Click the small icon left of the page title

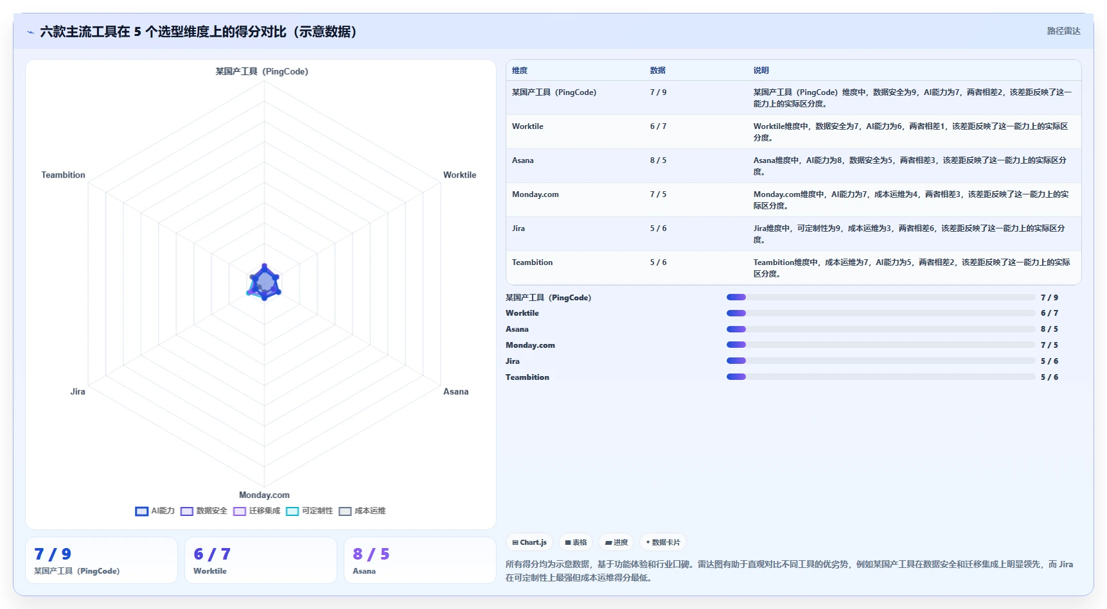[30, 32]
